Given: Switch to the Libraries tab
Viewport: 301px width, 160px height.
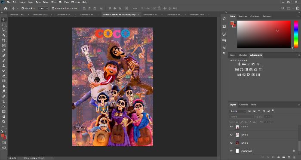Looking at the screenshot, I should [243, 55].
